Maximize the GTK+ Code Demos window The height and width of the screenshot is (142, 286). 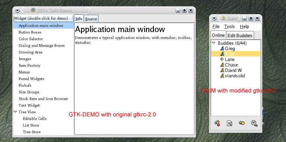point(184,10)
